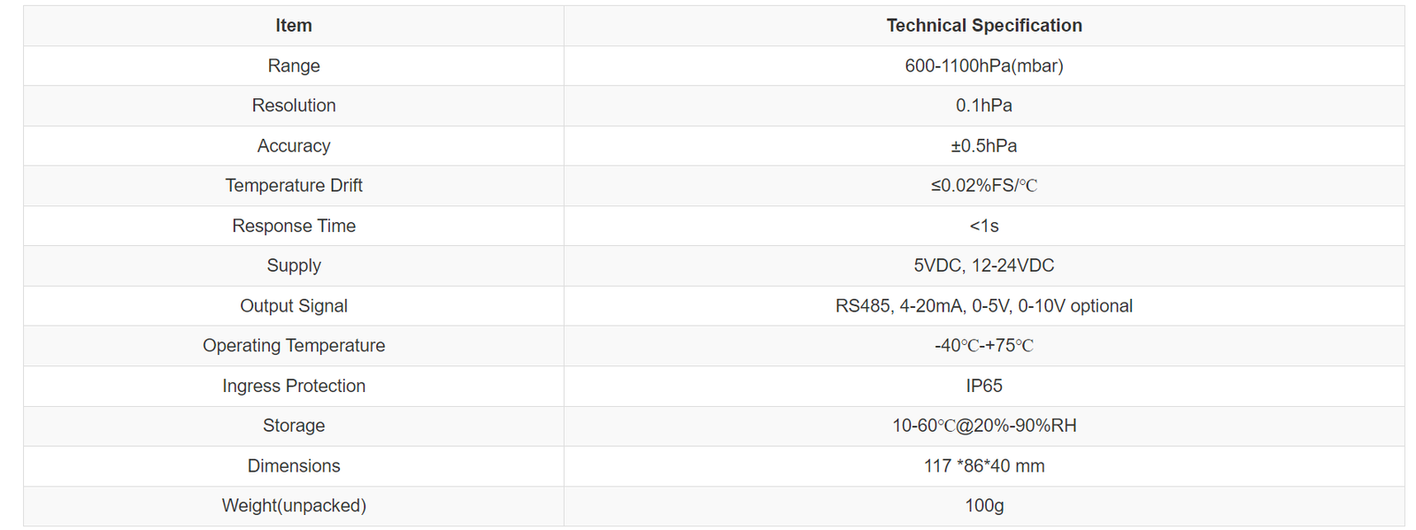Screen dimensions: 1416x530
Task: Click the 5VDC, 12-24VDC supply value
Action: pos(984,265)
